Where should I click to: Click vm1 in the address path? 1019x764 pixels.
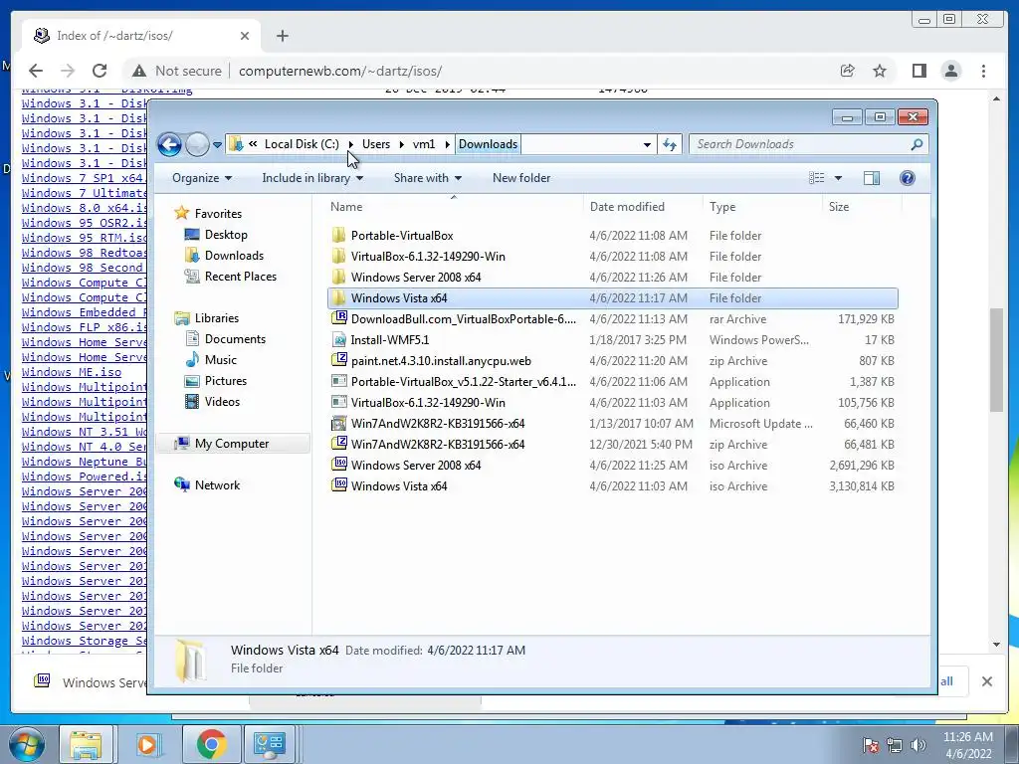point(424,144)
